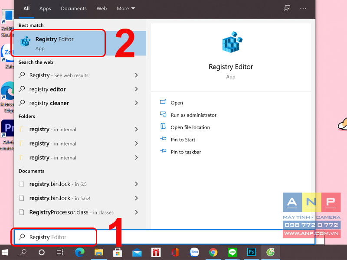
Task: Open Microsoft Store from taskbar
Action: 118,252
